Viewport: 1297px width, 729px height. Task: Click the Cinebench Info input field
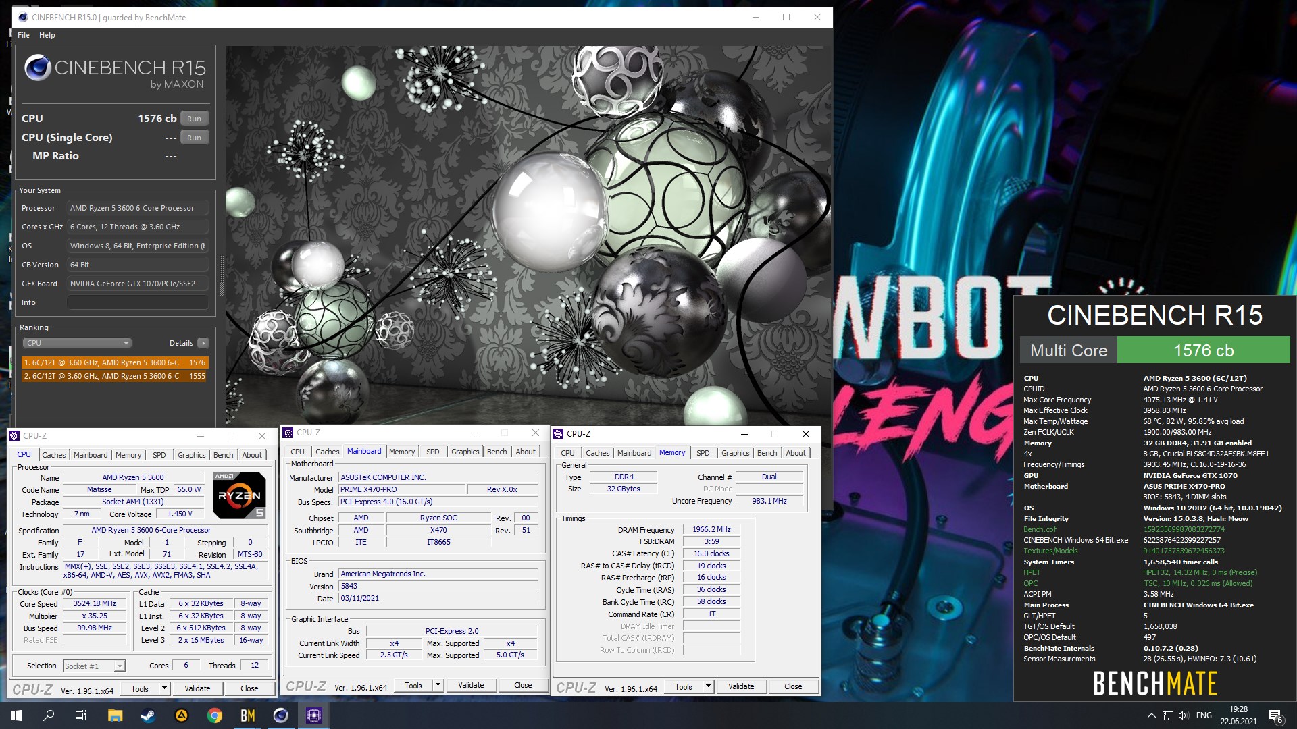pyautogui.click(x=138, y=302)
